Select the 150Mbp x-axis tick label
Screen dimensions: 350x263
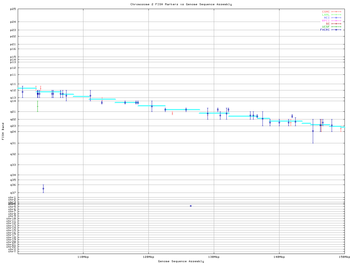(x=344, y=257)
